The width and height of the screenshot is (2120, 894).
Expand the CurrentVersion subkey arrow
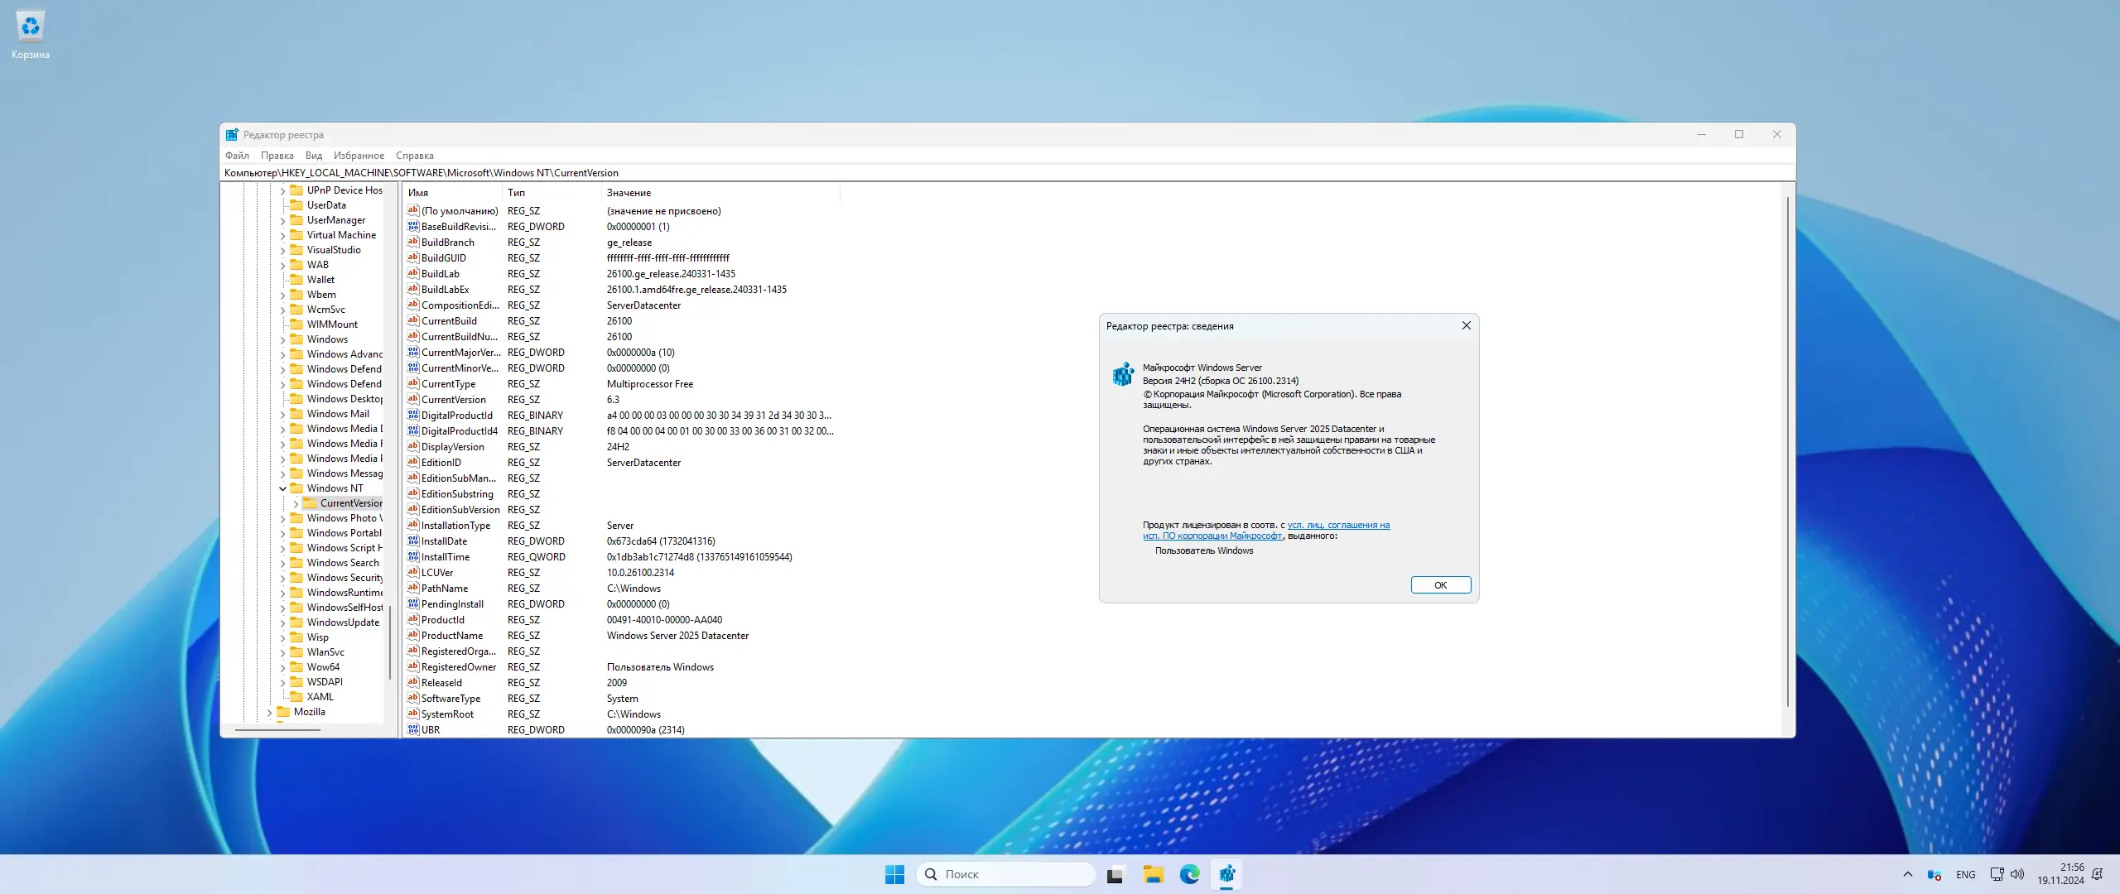click(296, 503)
